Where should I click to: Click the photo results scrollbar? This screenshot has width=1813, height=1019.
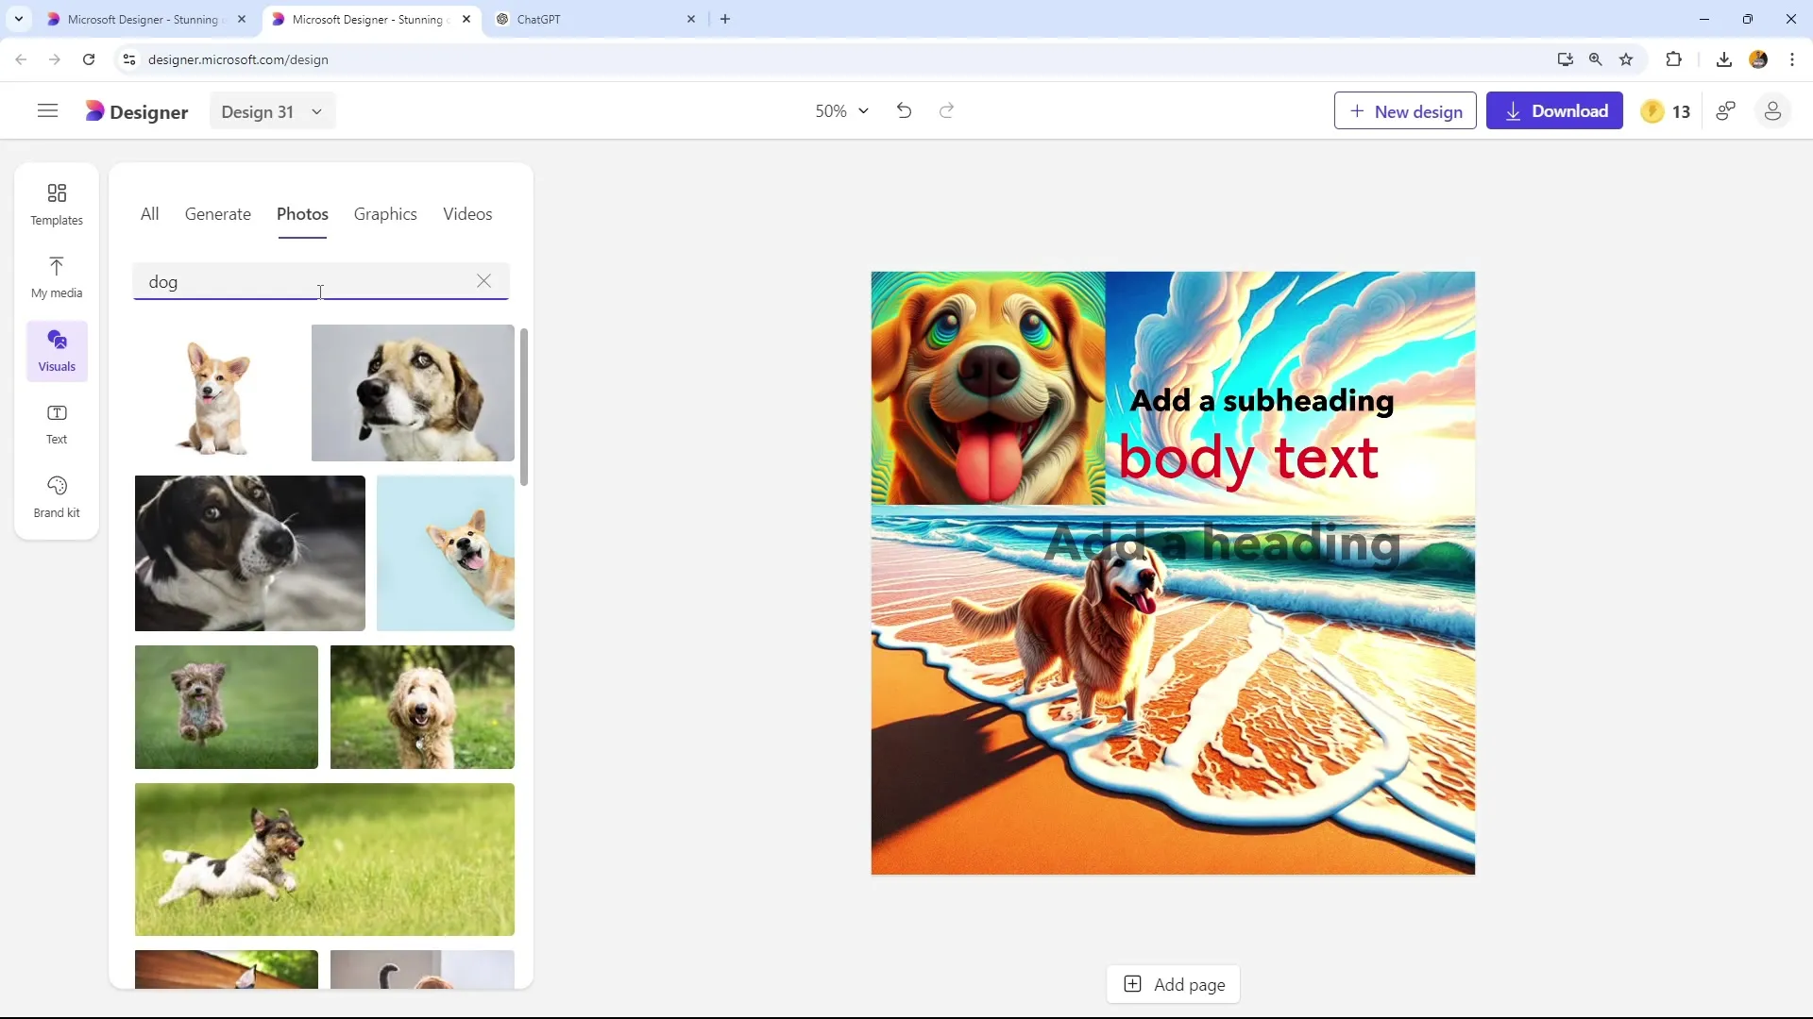click(524, 408)
